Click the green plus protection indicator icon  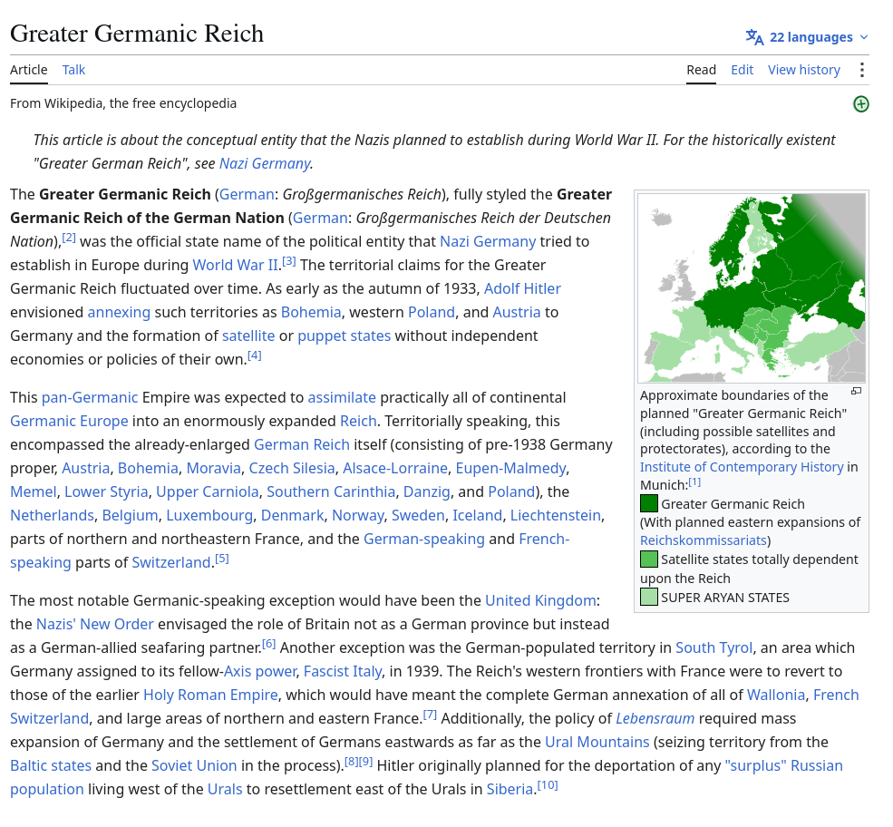coord(860,104)
